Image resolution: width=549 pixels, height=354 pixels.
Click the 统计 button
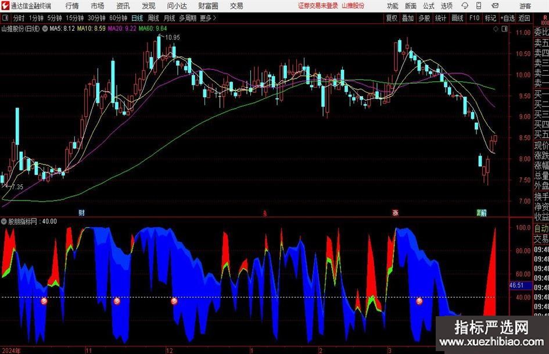pos(441,18)
